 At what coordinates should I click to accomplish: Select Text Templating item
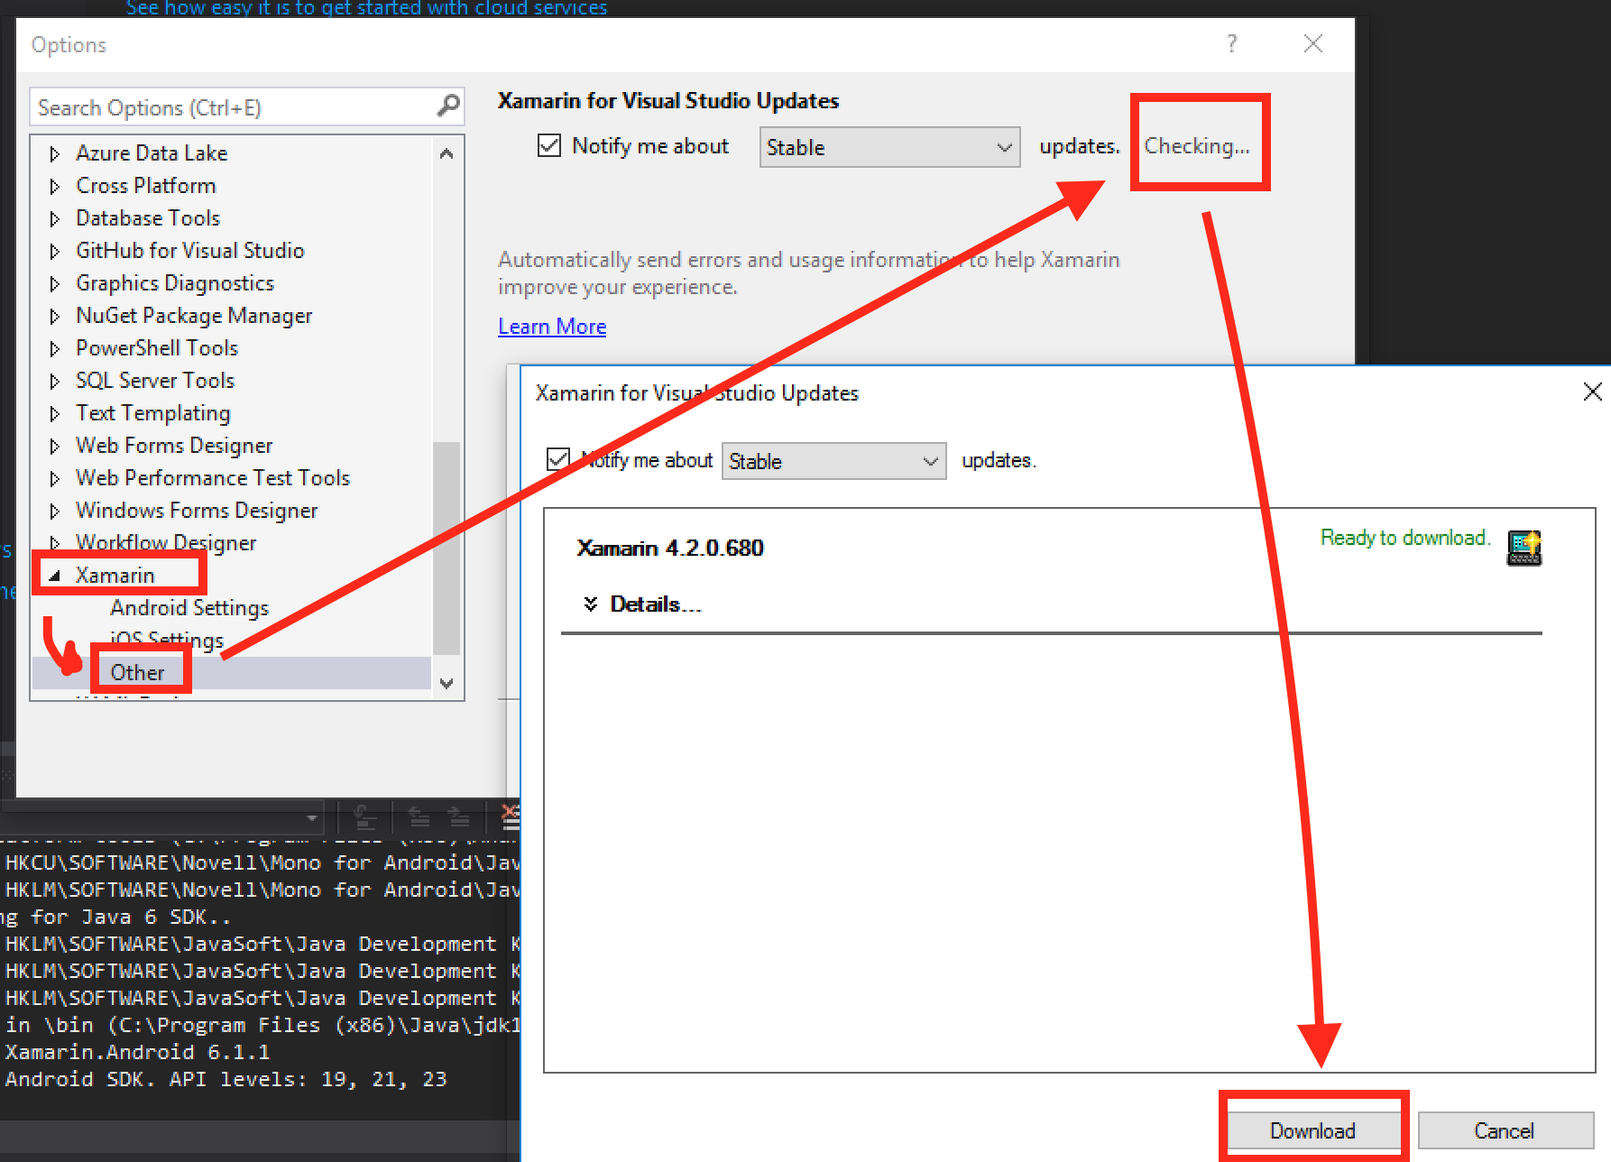153,412
